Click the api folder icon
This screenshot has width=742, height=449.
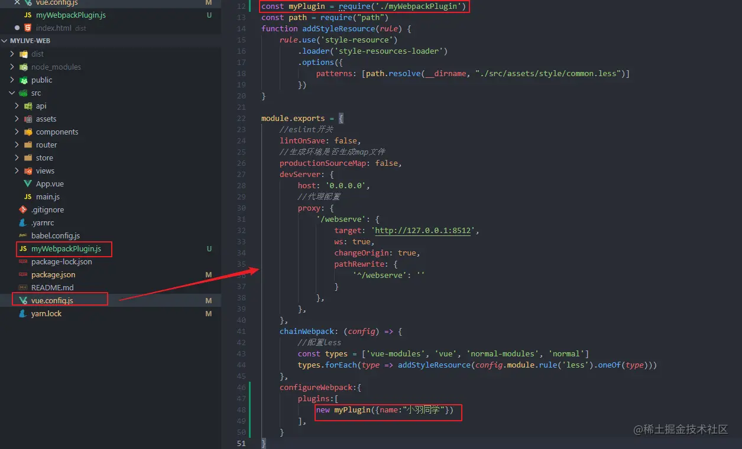[28, 106]
